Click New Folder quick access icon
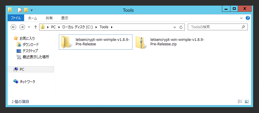Screen dimensions: 259x113 pos(26,10)
